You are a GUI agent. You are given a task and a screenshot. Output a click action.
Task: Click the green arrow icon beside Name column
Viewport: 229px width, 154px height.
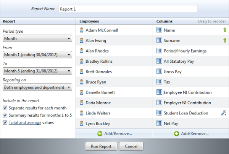[x=225, y=30]
